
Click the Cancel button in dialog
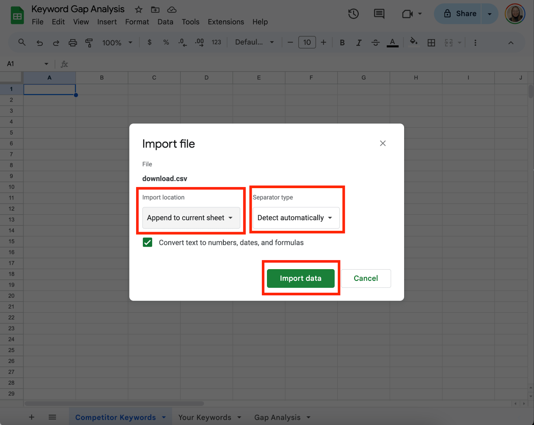click(365, 278)
